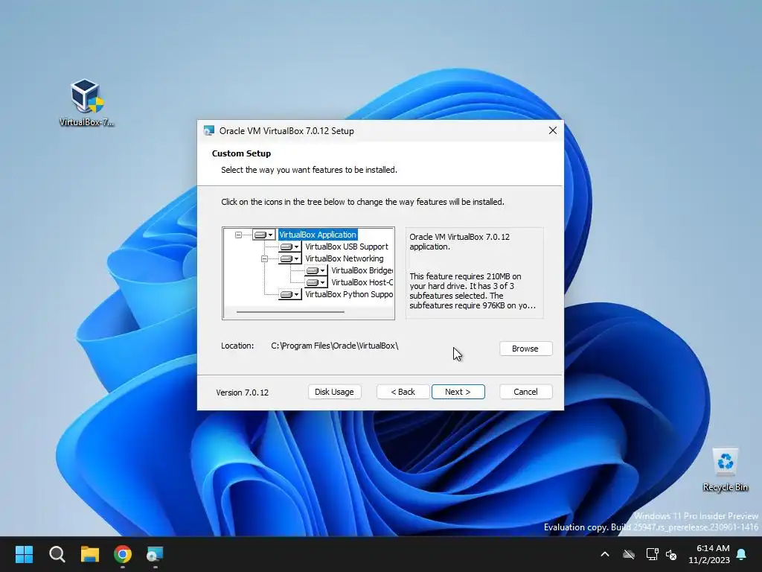The width and height of the screenshot is (762, 572).
Task: Open VirtualBox Python Support feature dropdown
Action: tap(290, 294)
